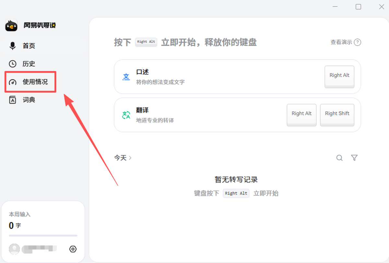
Task: Click the 查看演示 link
Action: point(346,42)
